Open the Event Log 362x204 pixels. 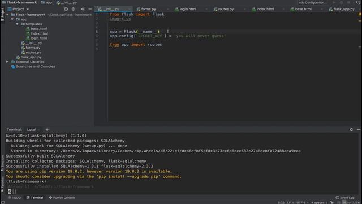345,198
